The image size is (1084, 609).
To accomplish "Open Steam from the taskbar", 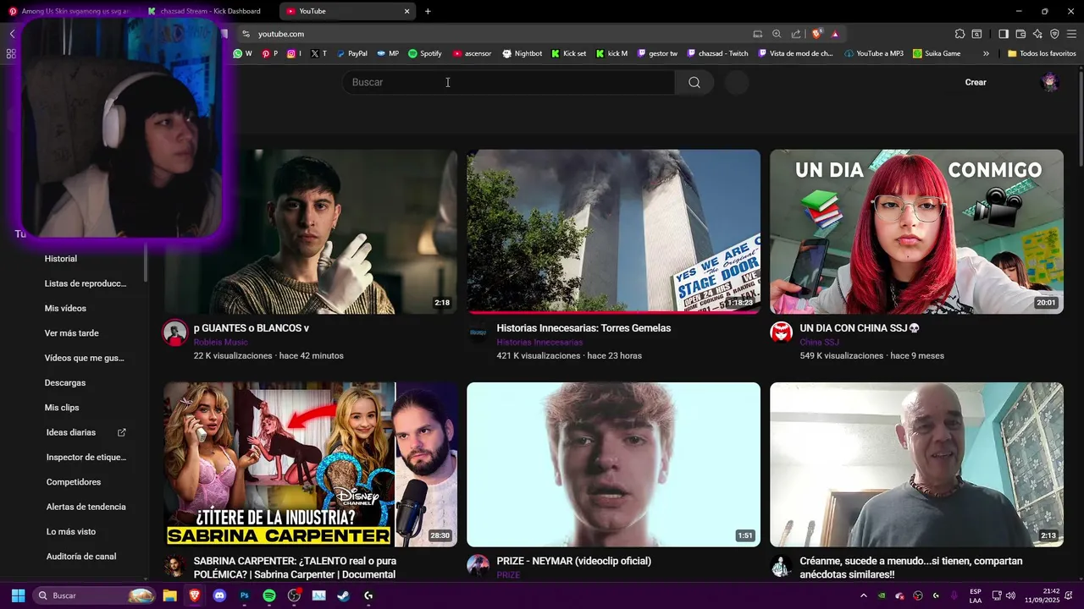I will [x=343, y=595].
